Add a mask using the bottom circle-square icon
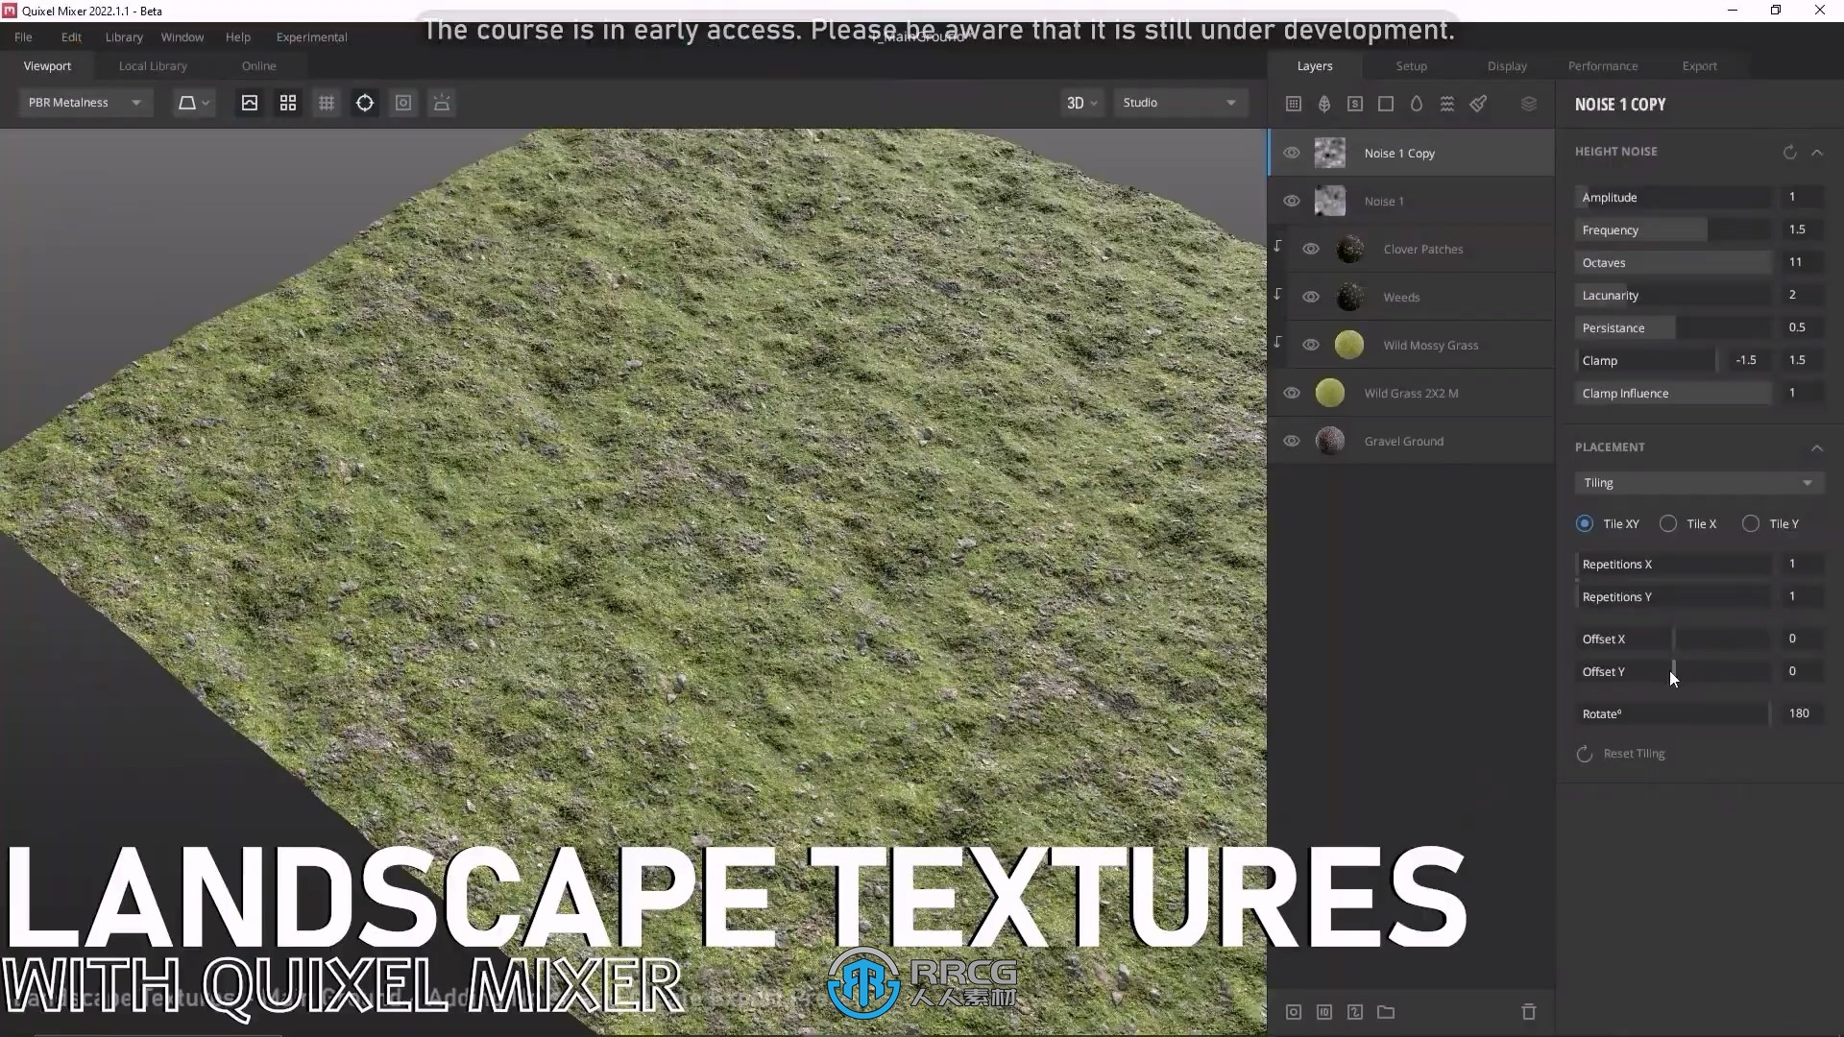 (1294, 1012)
